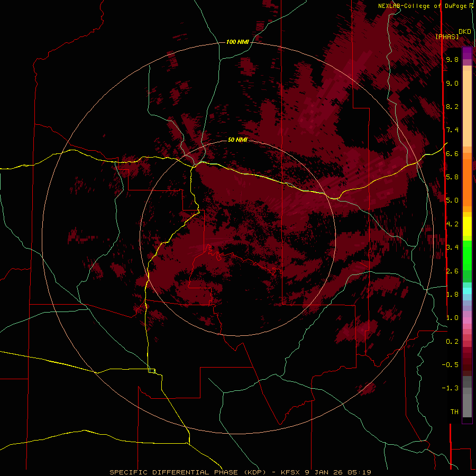Screen dimensions: 476x476
Task: Click the 9.0 value on the color scale
Action: [x=452, y=83]
